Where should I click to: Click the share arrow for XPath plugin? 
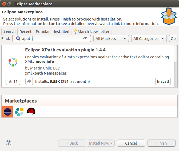pyautogui.click(x=29, y=81)
